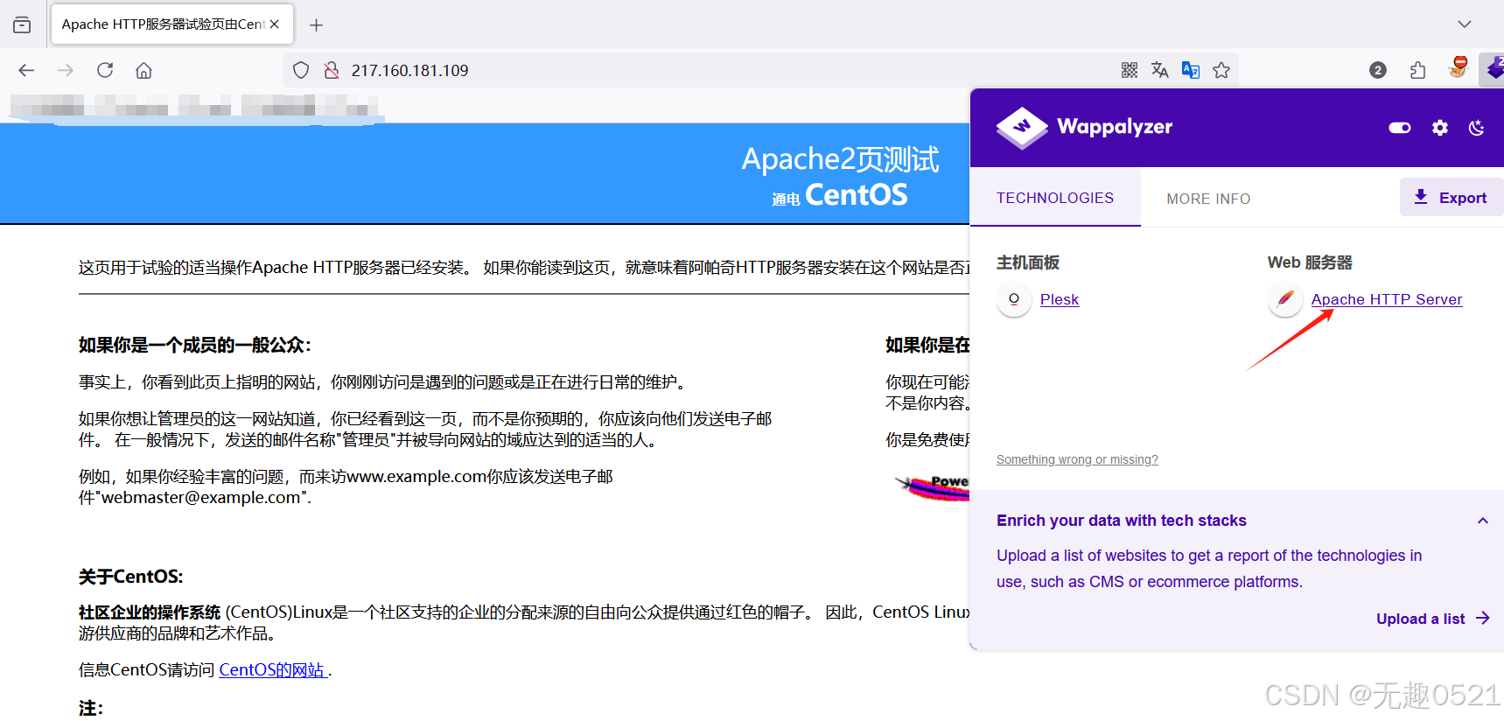Show the insecure connection padlock info
The height and width of the screenshot is (721, 1504).
pos(332,70)
